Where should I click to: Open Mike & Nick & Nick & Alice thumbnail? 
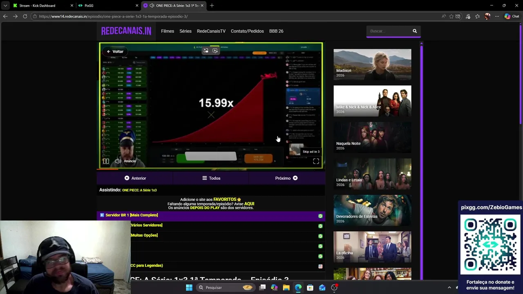372,101
